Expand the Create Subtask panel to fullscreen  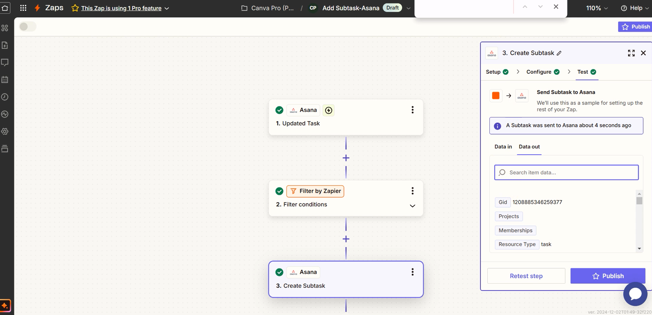pos(631,53)
